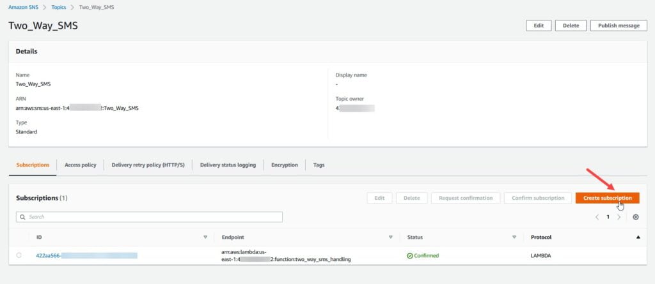The width and height of the screenshot is (655, 284).
Task: Click the lambda endpoint ARN cell
Action: (x=286, y=256)
